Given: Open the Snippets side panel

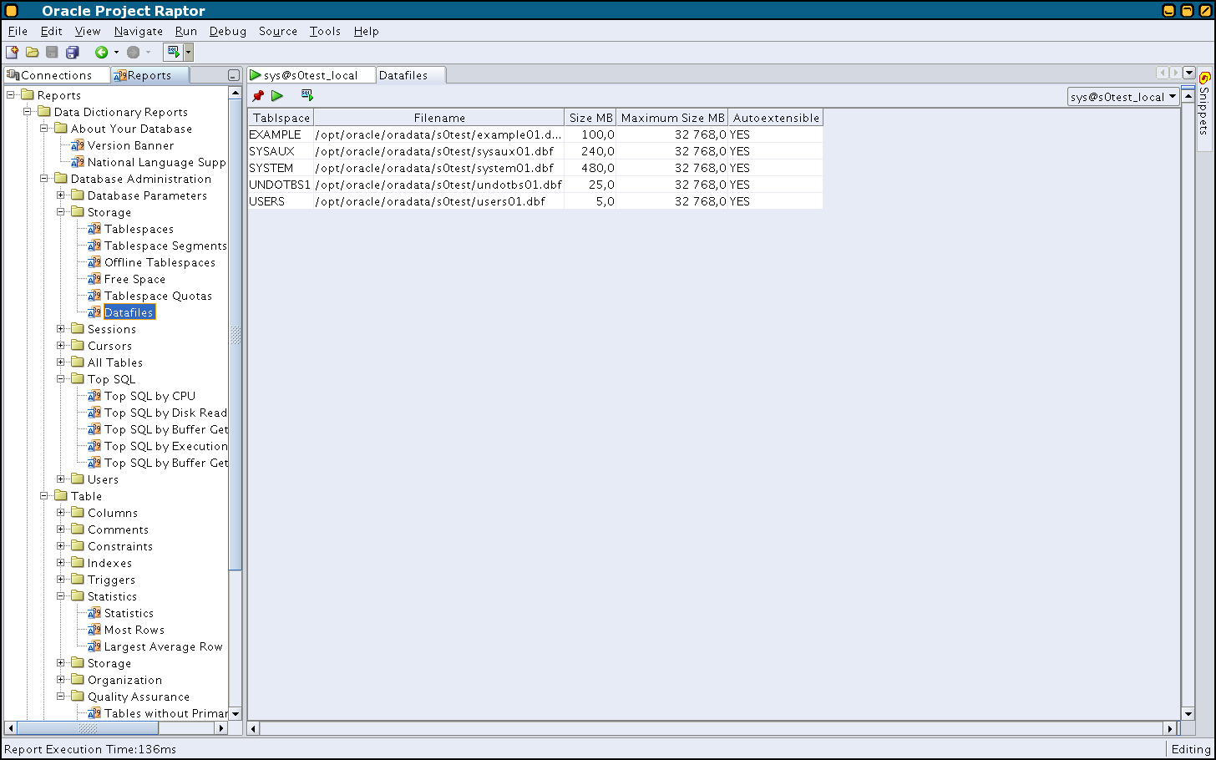Looking at the screenshot, I should [1204, 104].
